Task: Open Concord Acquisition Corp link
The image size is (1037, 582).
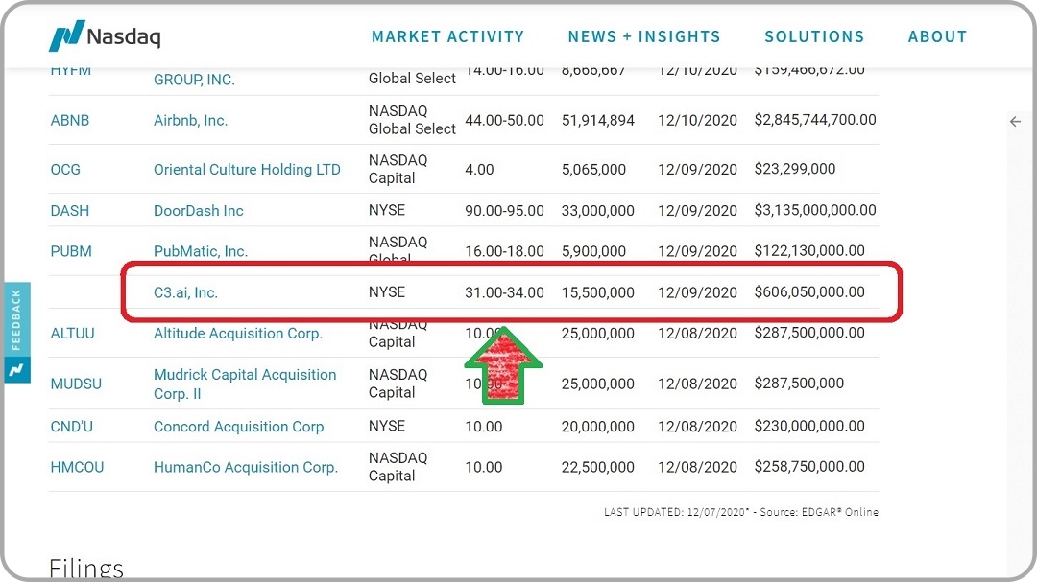Action: 239,427
